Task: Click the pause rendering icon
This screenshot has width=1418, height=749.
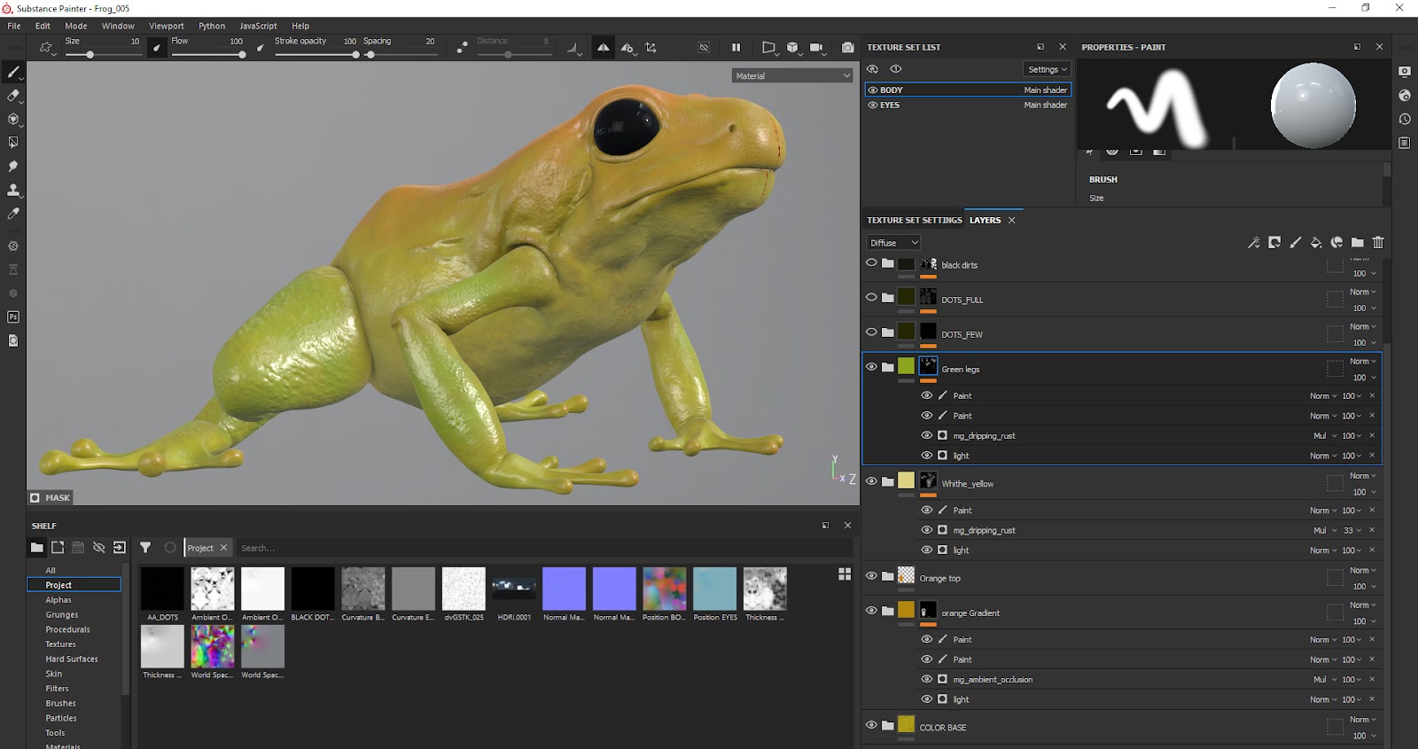Action: [736, 48]
